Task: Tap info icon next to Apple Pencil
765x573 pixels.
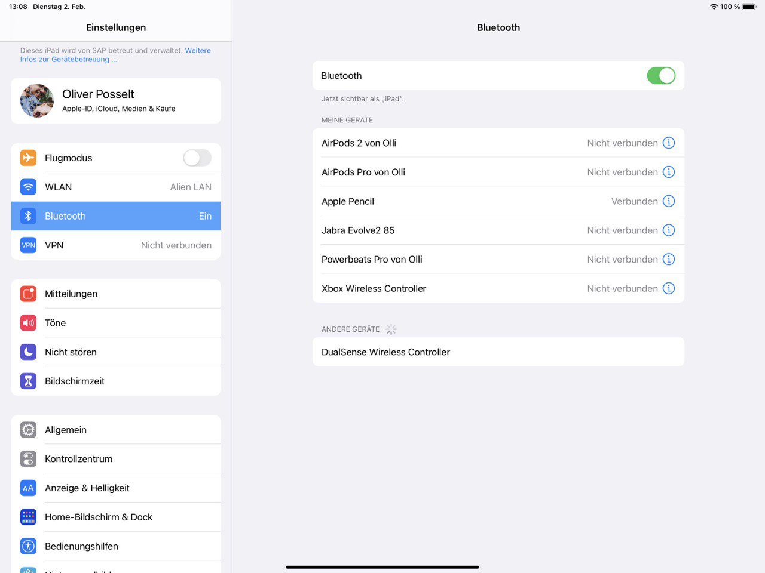Action: click(x=669, y=201)
